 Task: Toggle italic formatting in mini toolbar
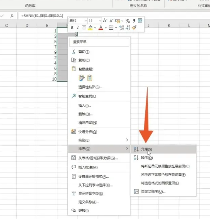78,28
